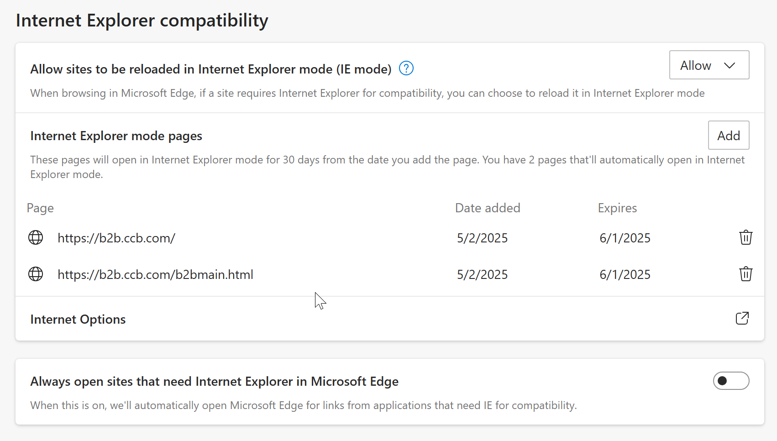Open the IE mode help question icon
This screenshot has width=777, height=441.
coord(406,68)
